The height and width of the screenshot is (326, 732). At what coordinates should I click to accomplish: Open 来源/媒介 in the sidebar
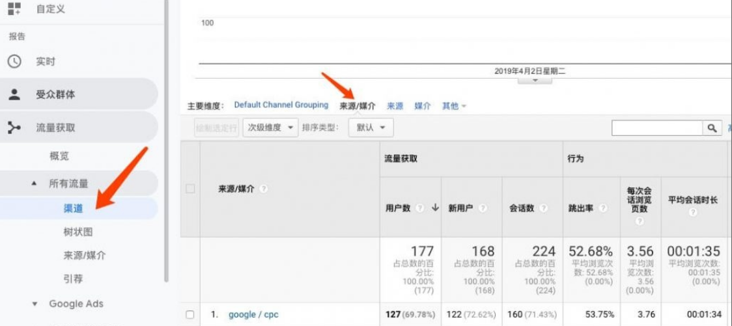[84, 256]
